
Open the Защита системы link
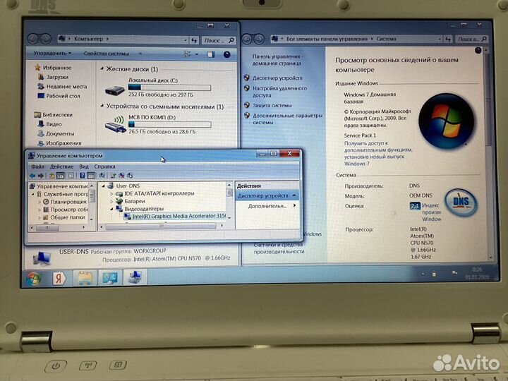tap(272, 105)
